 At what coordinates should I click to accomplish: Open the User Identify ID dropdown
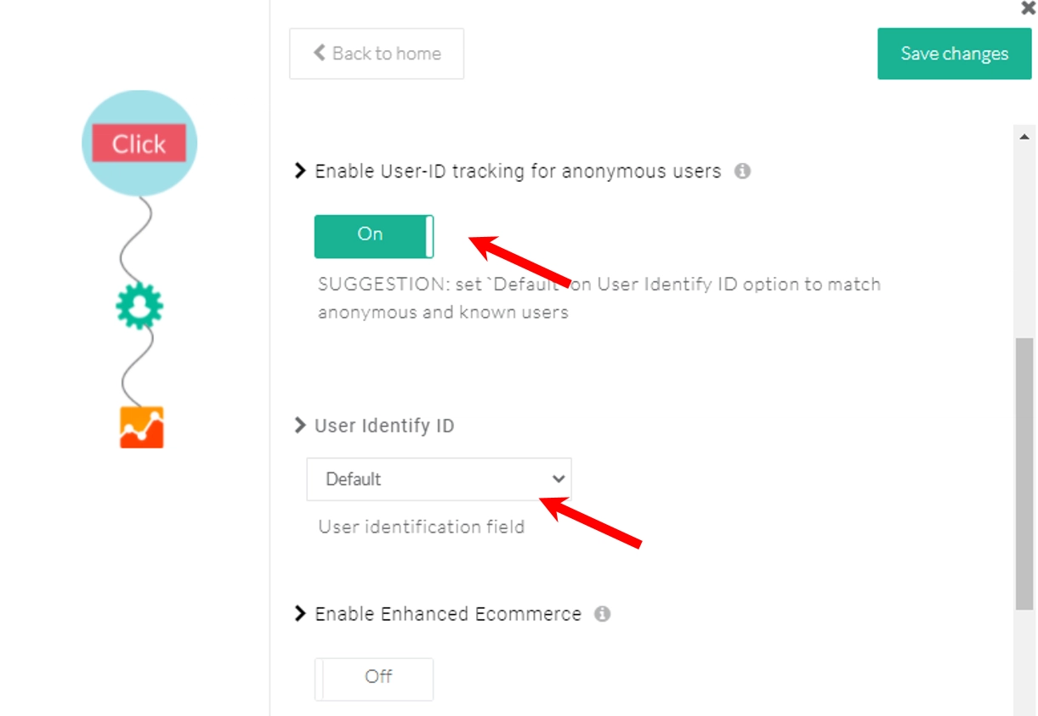pyautogui.click(x=438, y=479)
